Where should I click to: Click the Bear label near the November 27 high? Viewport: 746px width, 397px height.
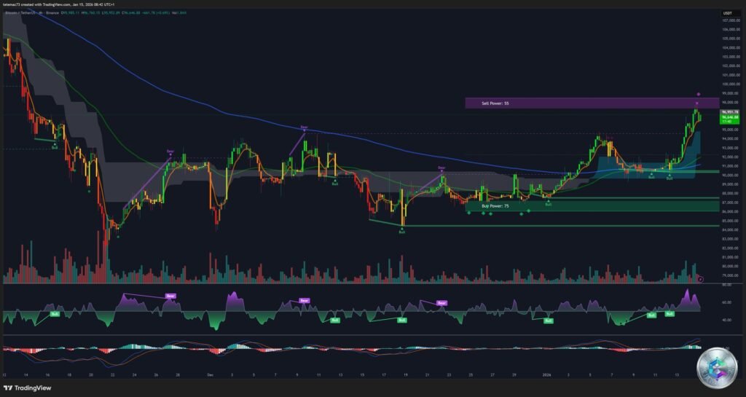pyautogui.click(x=170, y=151)
